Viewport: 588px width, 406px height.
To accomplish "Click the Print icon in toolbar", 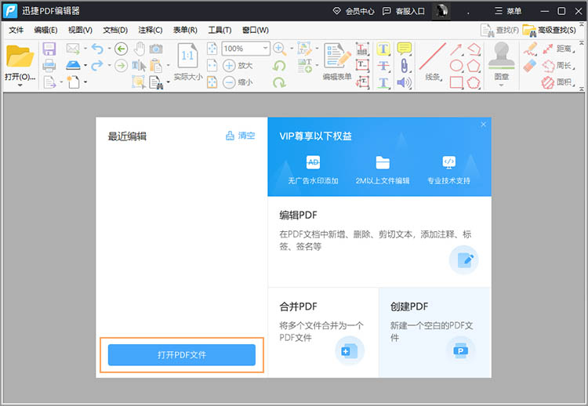I will pyautogui.click(x=49, y=65).
